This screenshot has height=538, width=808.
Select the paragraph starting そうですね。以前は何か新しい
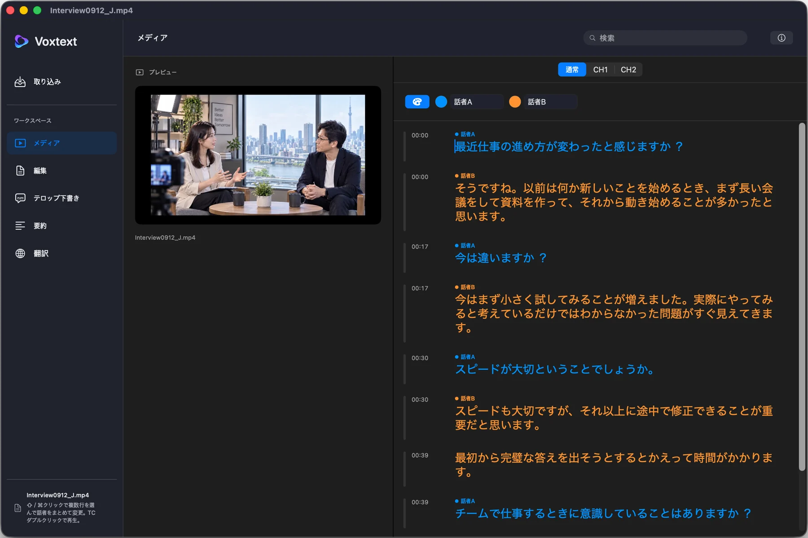[614, 202]
